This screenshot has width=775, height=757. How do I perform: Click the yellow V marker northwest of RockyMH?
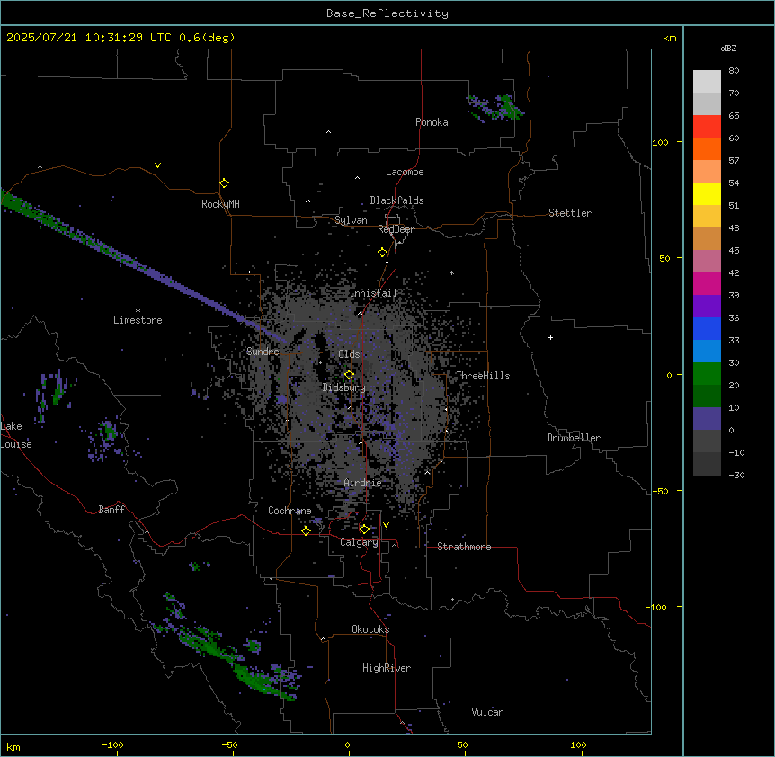point(157,165)
